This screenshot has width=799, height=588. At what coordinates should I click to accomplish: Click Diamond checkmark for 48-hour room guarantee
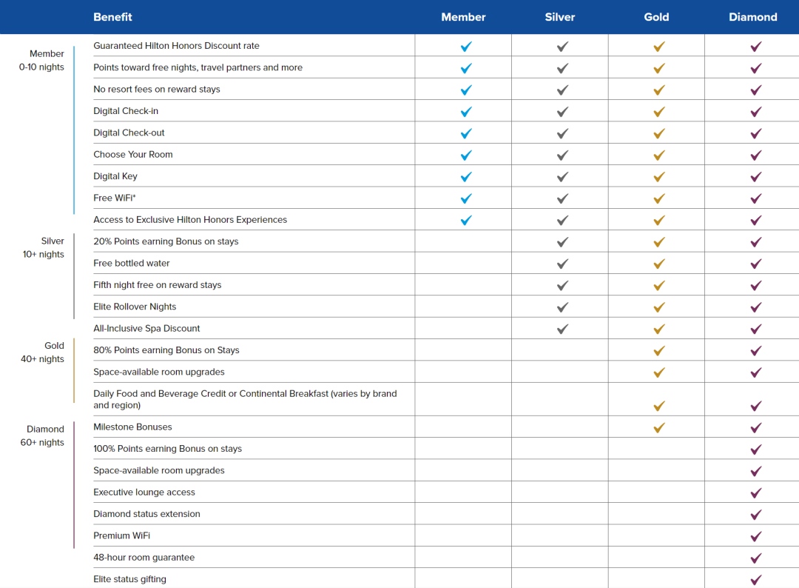756,558
